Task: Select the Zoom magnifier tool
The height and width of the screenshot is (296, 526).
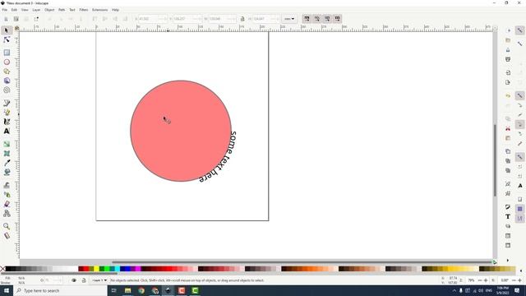Action: 7,226
